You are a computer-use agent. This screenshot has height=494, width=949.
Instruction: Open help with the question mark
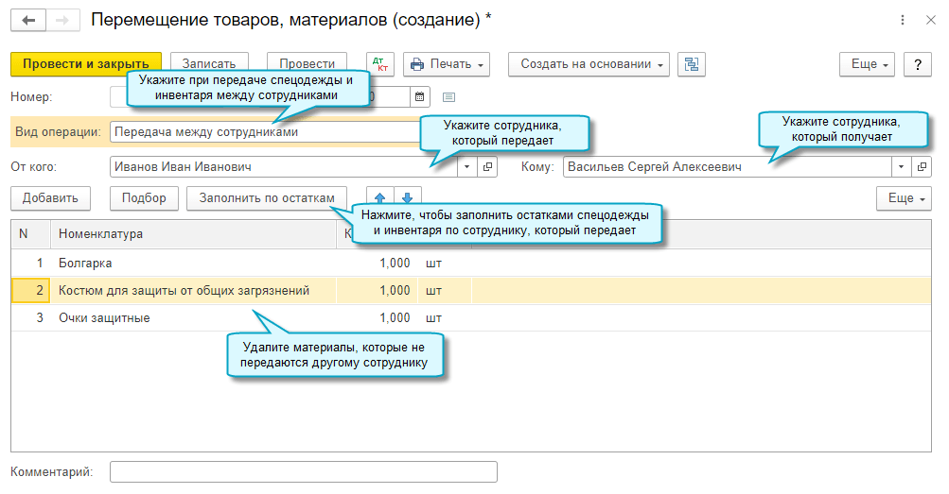[x=917, y=64]
